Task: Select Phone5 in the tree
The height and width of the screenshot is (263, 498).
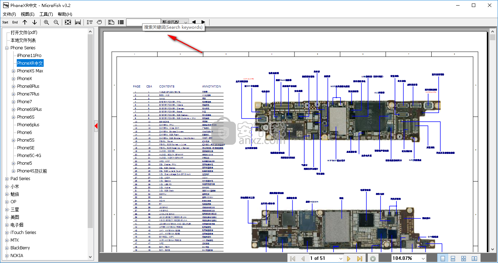Action: (24, 163)
